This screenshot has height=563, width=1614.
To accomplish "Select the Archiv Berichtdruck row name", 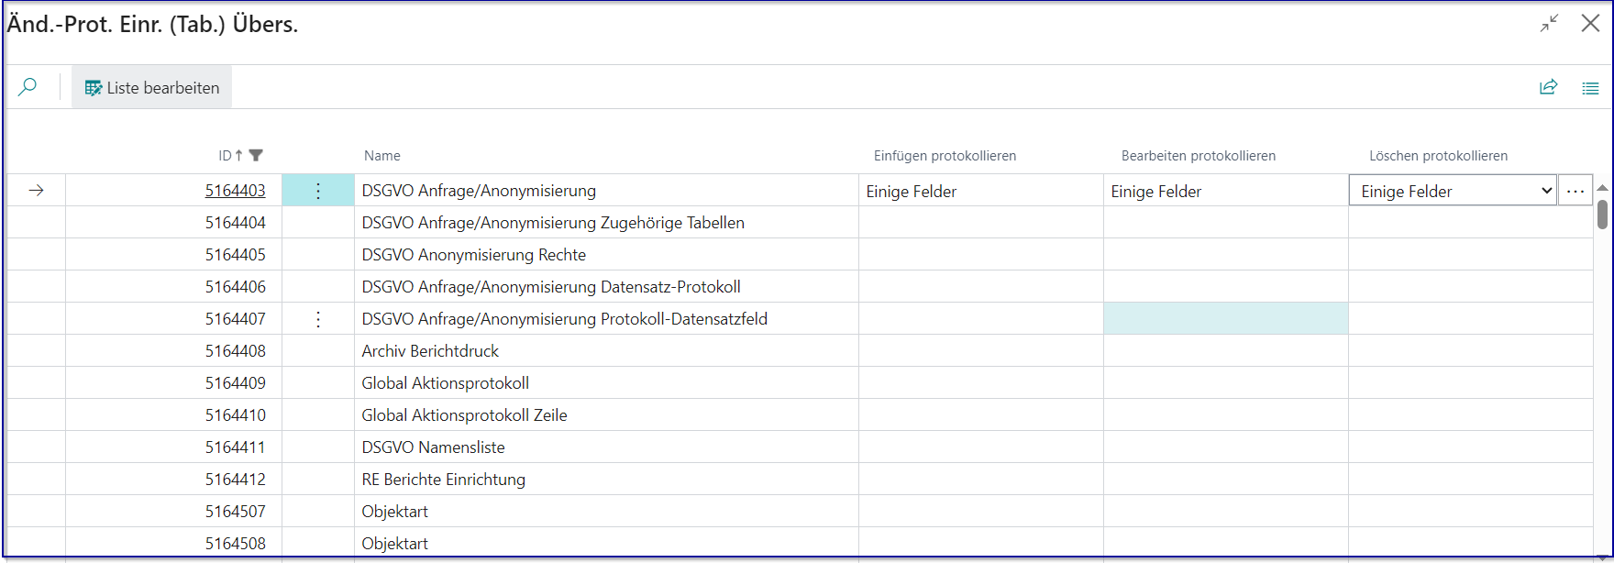I will coord(430,351).
